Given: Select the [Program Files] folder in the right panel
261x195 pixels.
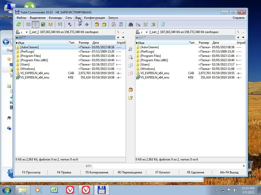Looking at the screenshot, I should point(190,56).
